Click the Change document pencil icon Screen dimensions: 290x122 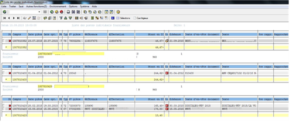tap(29, 18)
